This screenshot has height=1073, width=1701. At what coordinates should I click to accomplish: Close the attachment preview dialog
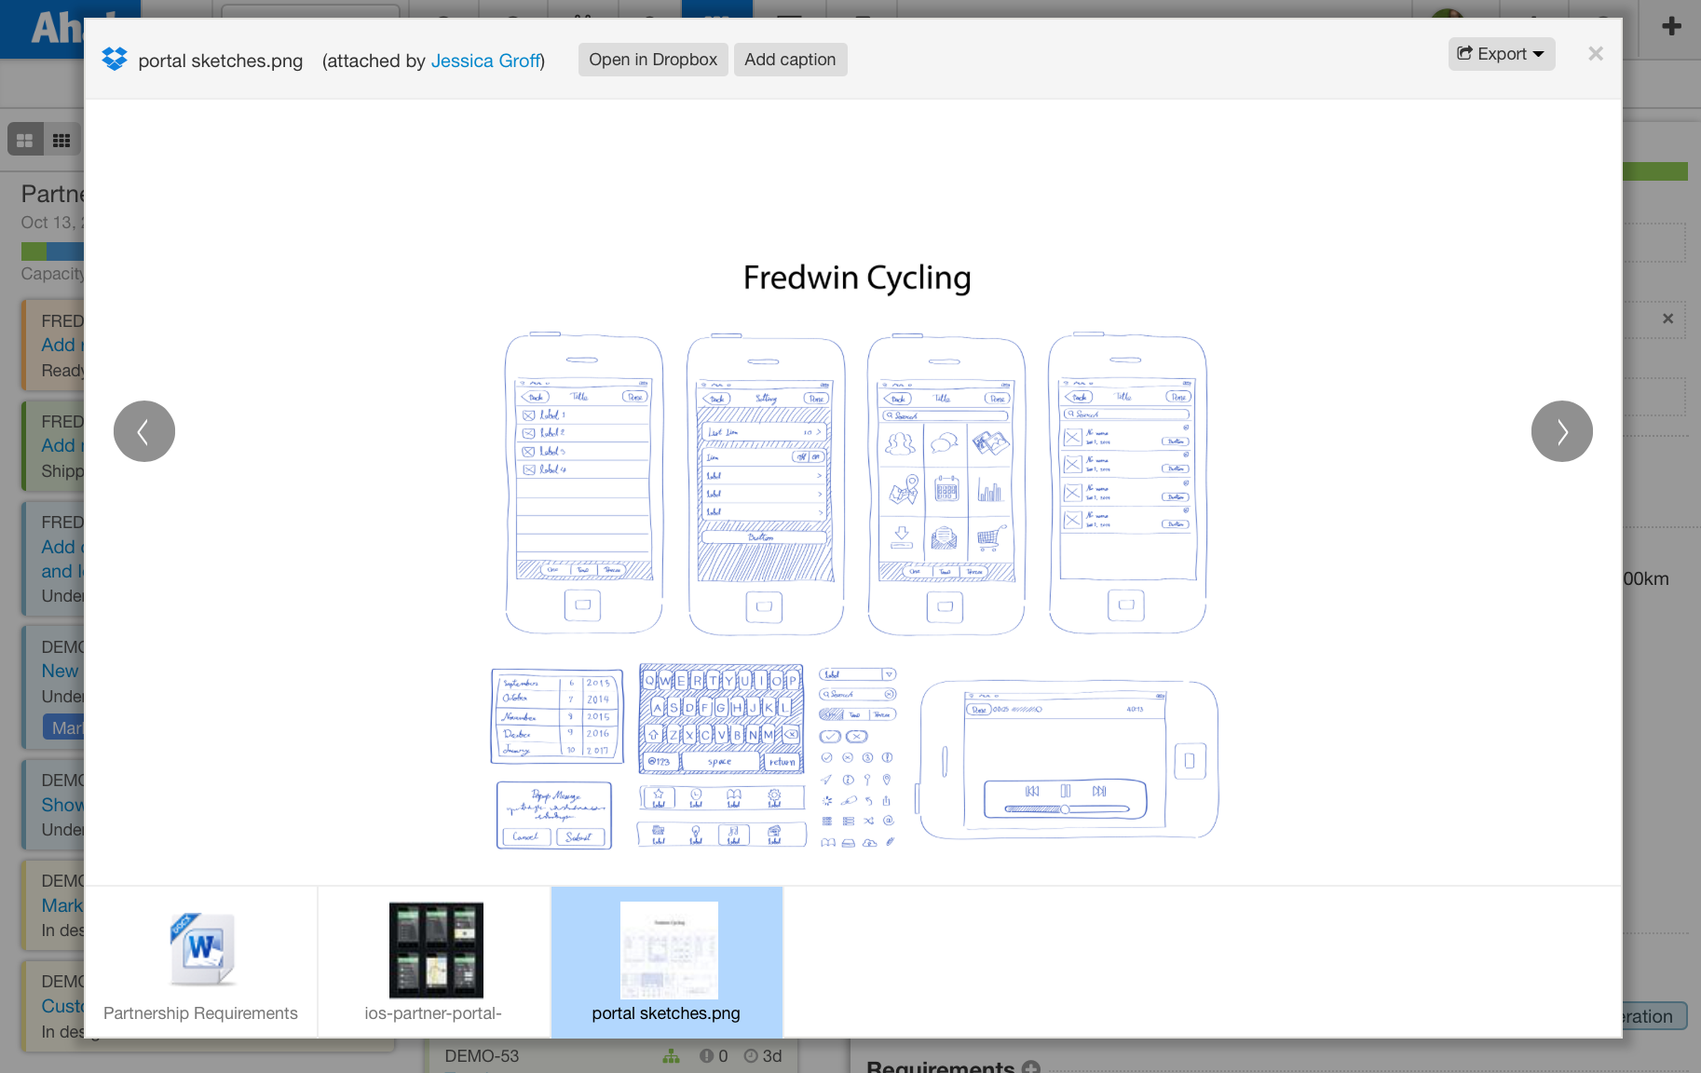pos(1596,54)
